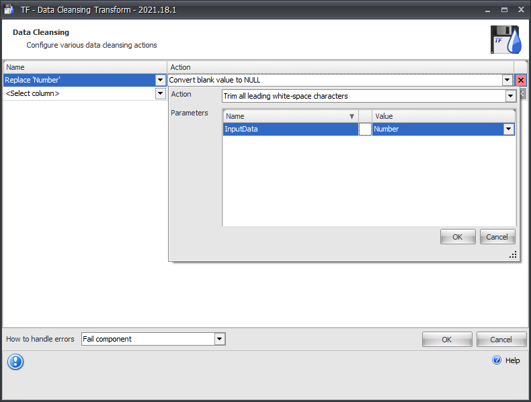Expand the Convert blank value to NULL dropdown
This screenshot has width=531, height=402.
(507, 80)
